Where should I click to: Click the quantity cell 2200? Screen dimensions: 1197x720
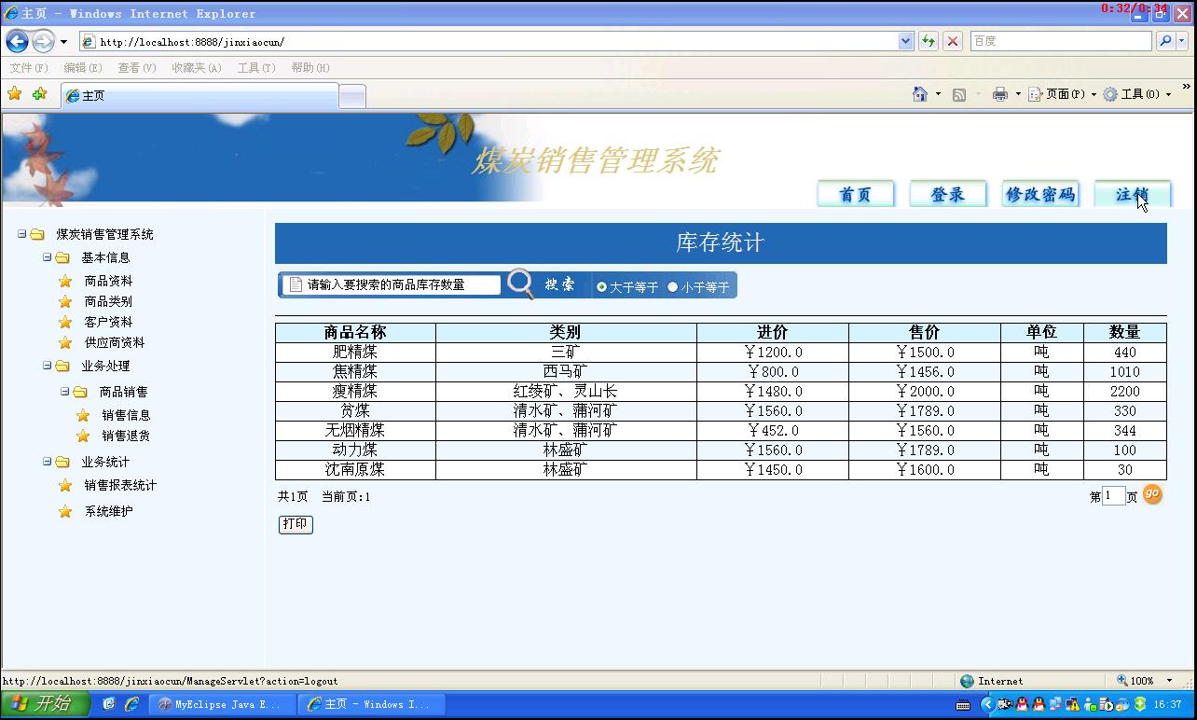tap(1125, 391)
